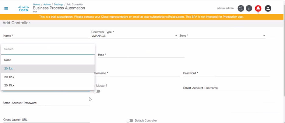Click the Password input field

(227, 73)
